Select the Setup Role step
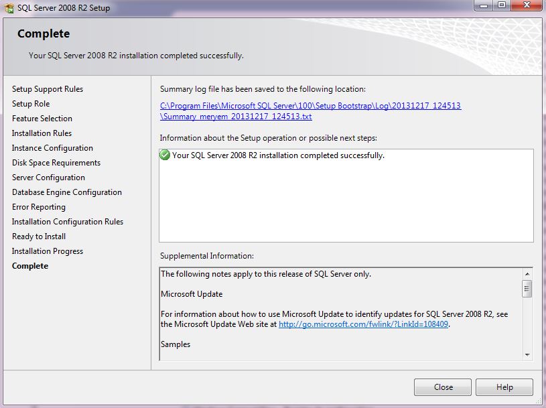The width and height of the screenshot is (546, 408). point(31,104)
